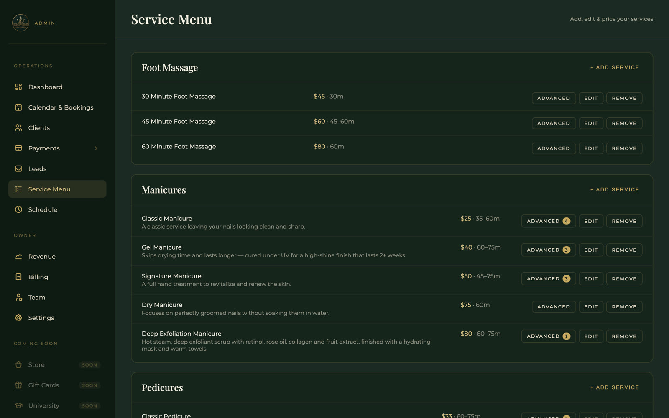Image resolution: width=669 pixels, height=418 pixels.
Task: Remove the Dry Manicure service
Action: pos(624,307)
